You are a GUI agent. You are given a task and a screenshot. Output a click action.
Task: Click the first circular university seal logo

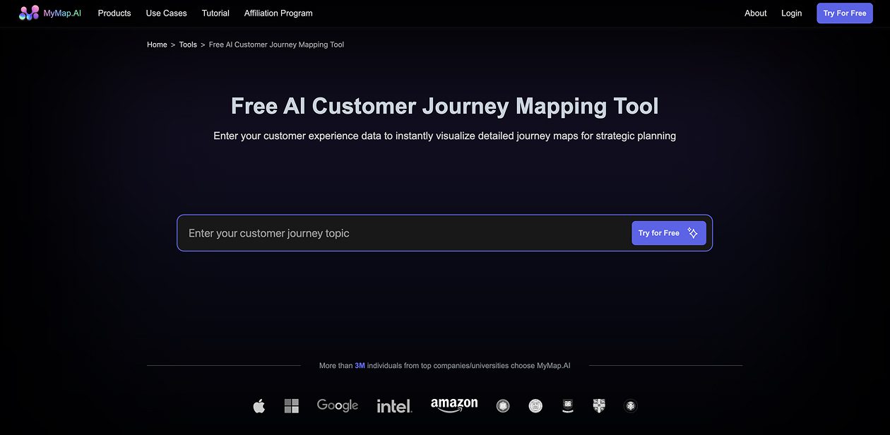[x=503, y=405]
